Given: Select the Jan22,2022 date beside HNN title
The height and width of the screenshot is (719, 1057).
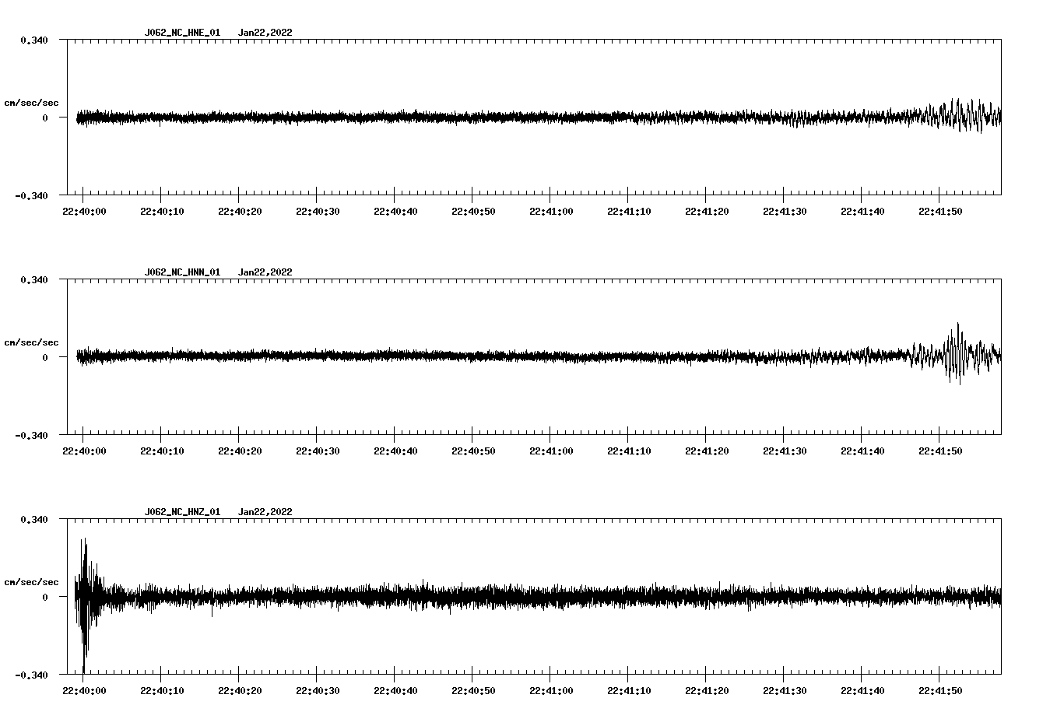Looking at the screenshot, I should click(x=265, y=272).
